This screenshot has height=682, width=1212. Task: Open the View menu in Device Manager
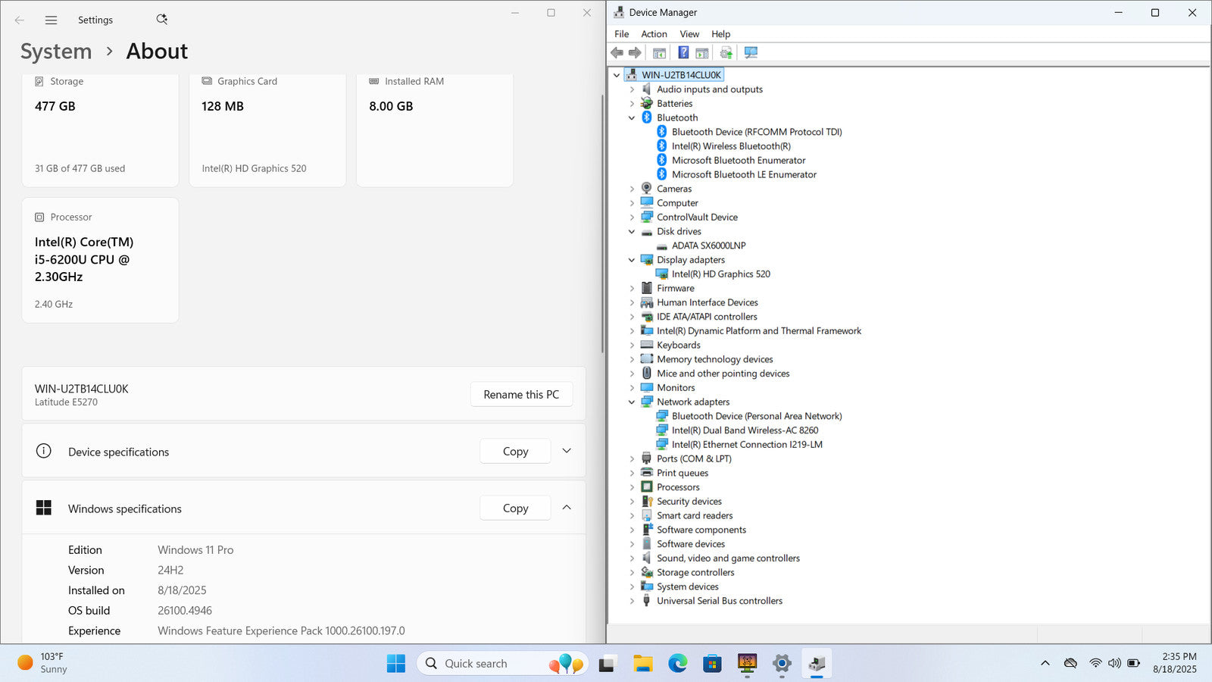[689, 34]
